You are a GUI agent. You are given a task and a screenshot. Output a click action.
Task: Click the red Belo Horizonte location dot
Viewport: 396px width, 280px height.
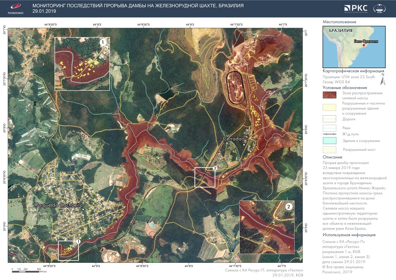(364, 45)
